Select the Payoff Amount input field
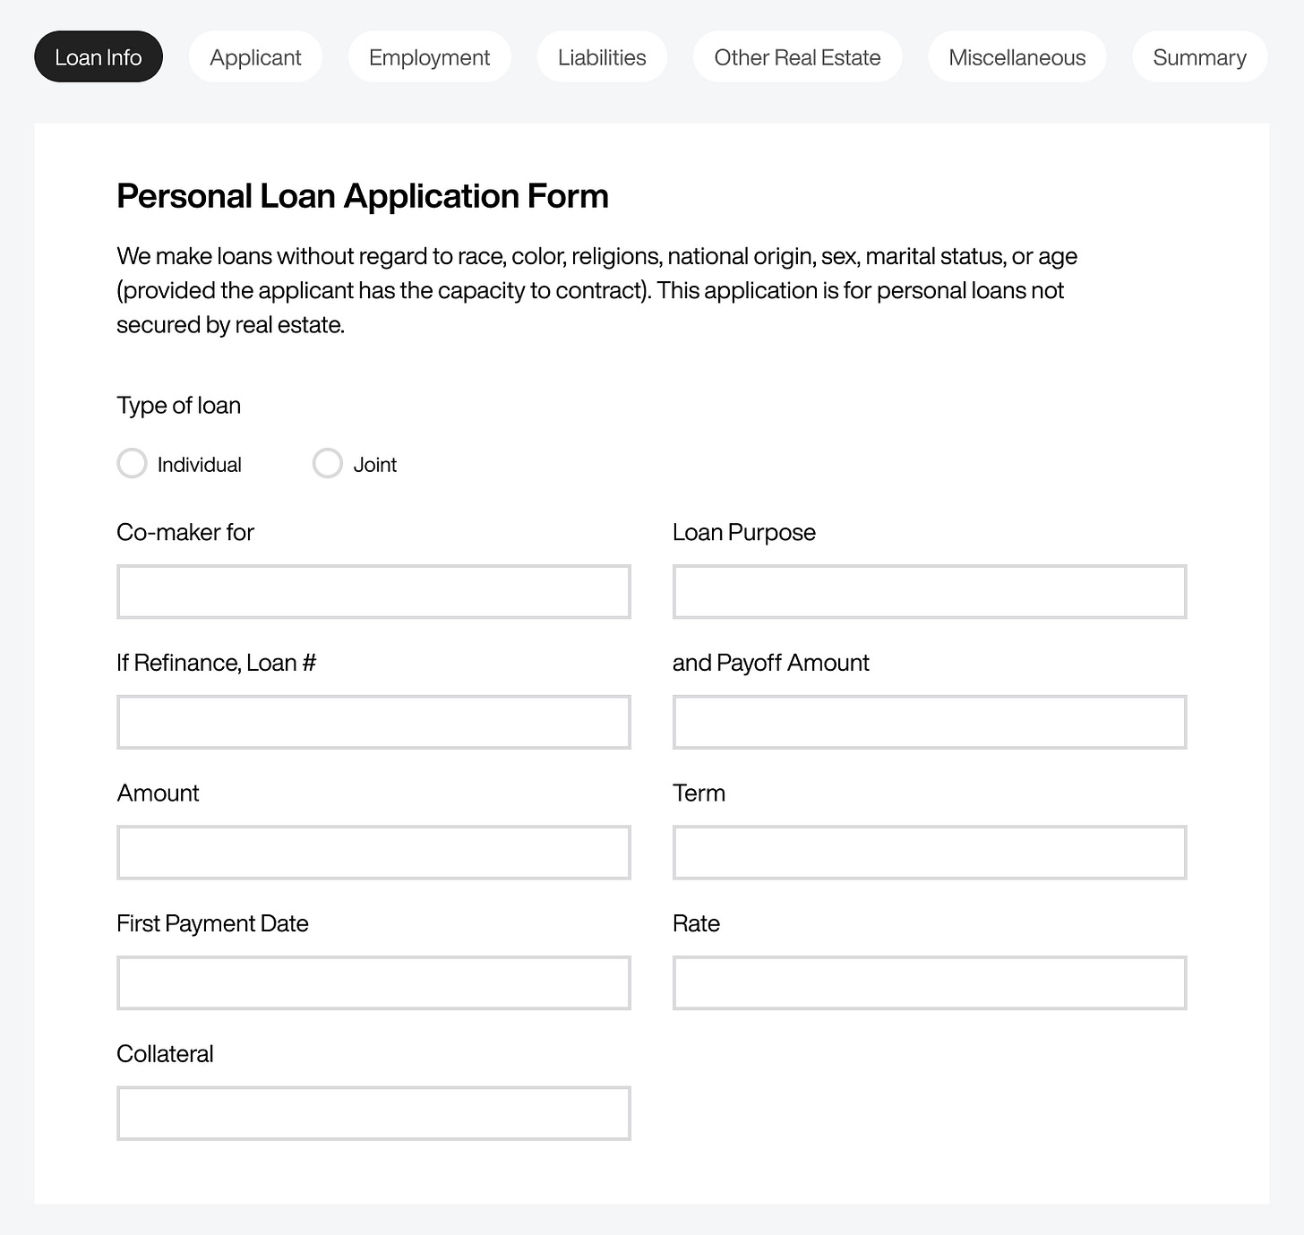This screenshot has height=1235, width=1304. point(930,723)
